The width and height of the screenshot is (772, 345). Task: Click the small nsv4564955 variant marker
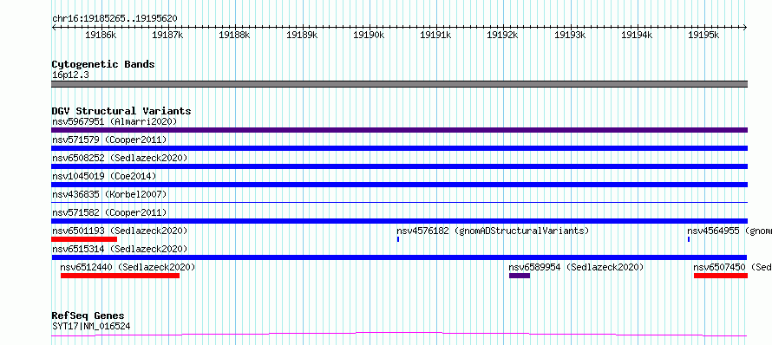pos(689,239)
